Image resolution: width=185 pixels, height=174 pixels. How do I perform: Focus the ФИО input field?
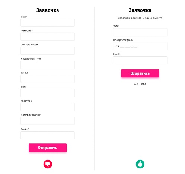140,32
